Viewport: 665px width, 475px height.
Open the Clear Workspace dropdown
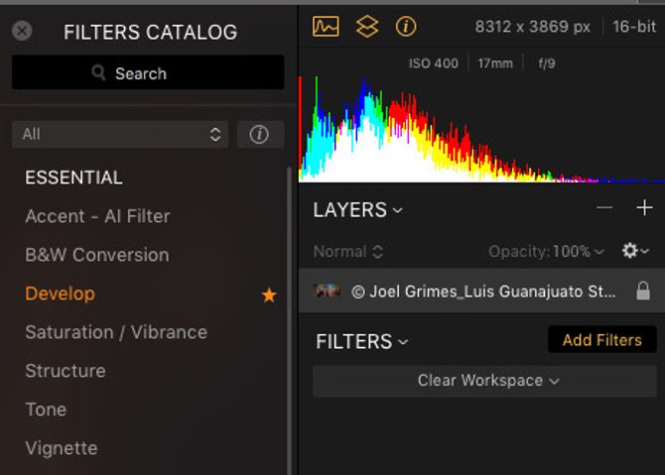point(484,381)
